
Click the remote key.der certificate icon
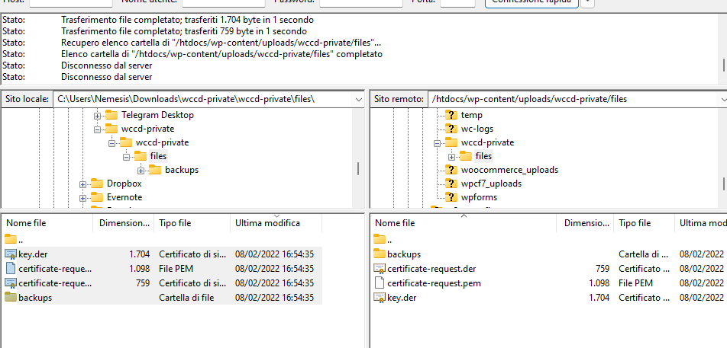tap(380, 298)
